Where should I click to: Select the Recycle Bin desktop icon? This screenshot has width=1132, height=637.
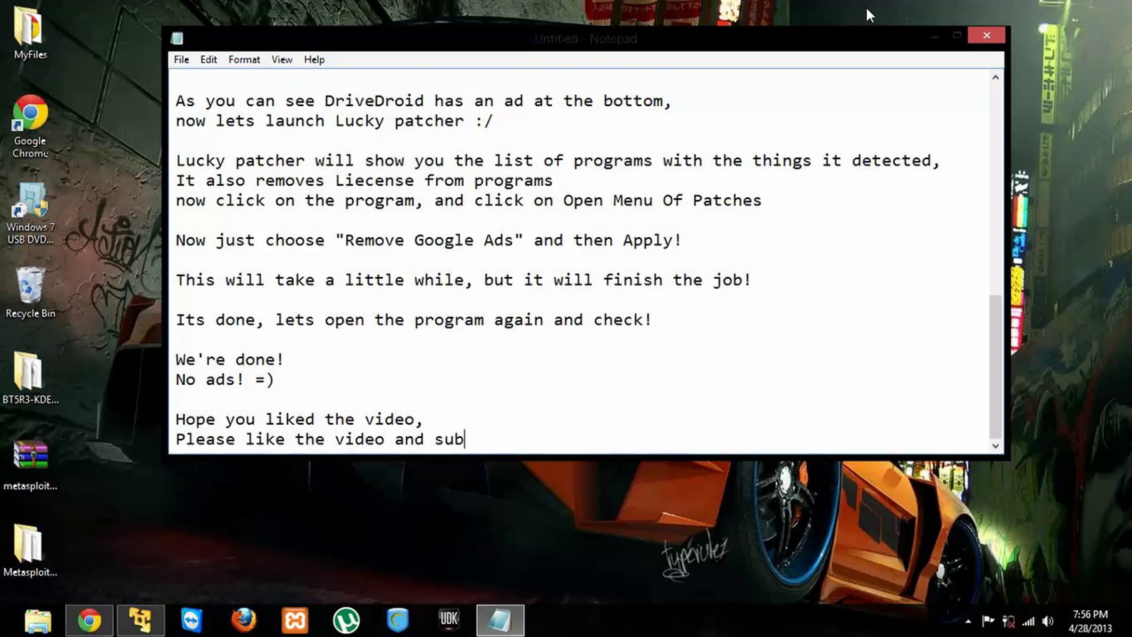(x=30, y=293)
